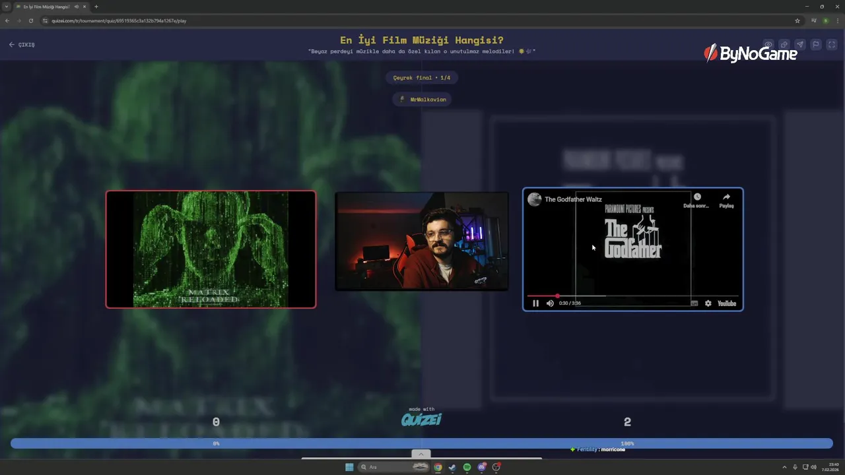845x475 pixels.
Task: Click the MrMalkavian user badge
Action: (x=422, y=100)
